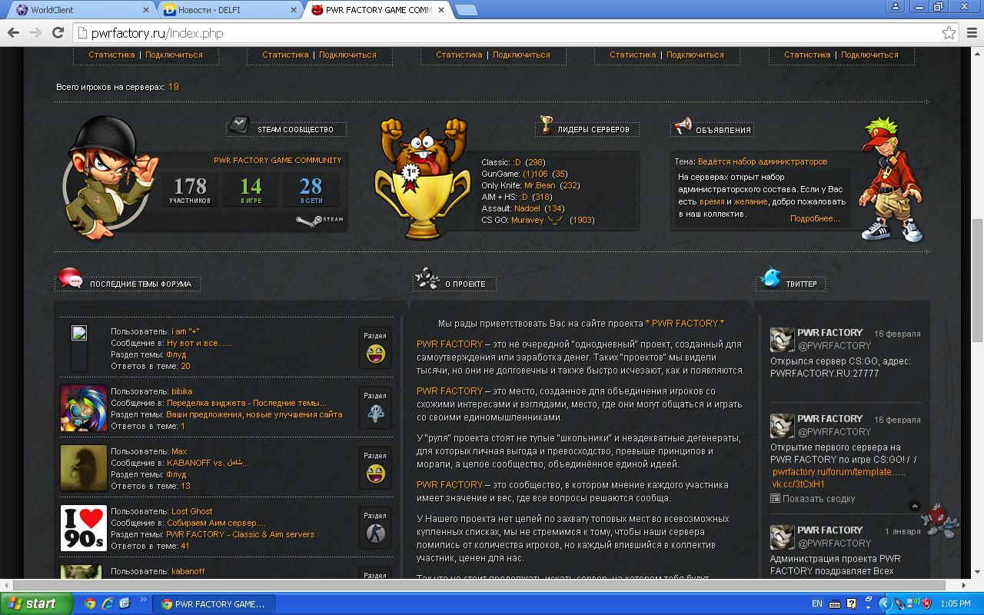The height and width of the screenshot is (615, 984).
Task: Open the Windows Start menu
Action: [37, 603]
